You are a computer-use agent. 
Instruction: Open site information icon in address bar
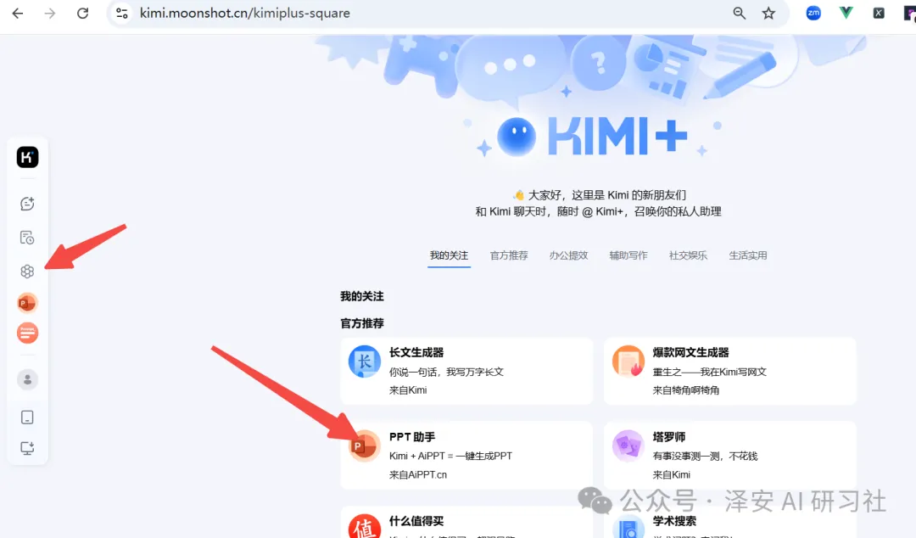point(121,13)
